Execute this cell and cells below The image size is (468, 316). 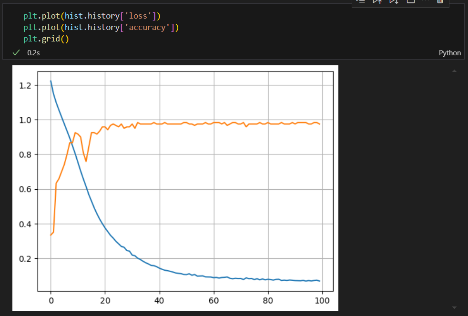click(394, 1)
